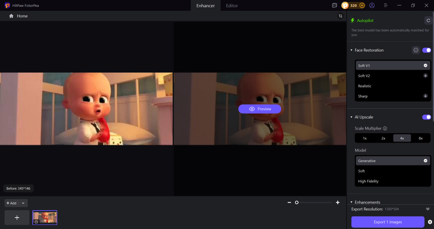Click the Autopilot refresh icon
Viewport: 434px width, 229px height.
tap(428, 20)
